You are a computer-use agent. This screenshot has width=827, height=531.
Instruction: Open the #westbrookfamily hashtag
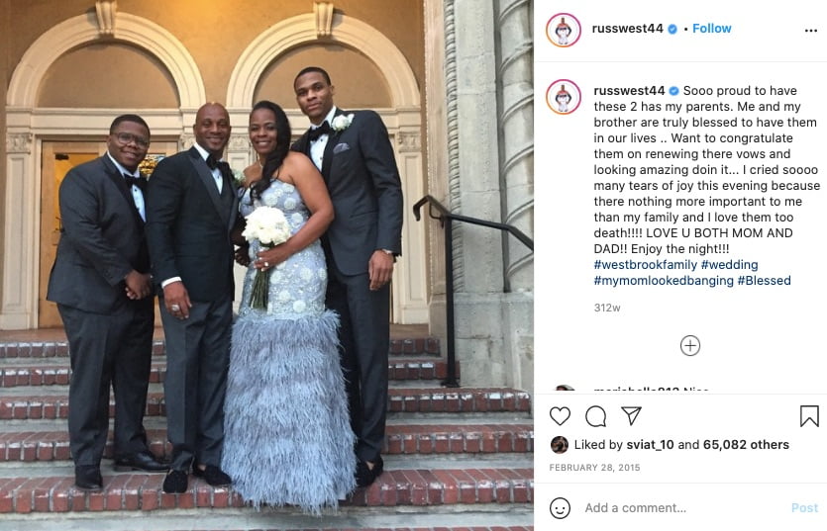coord(646,264)
